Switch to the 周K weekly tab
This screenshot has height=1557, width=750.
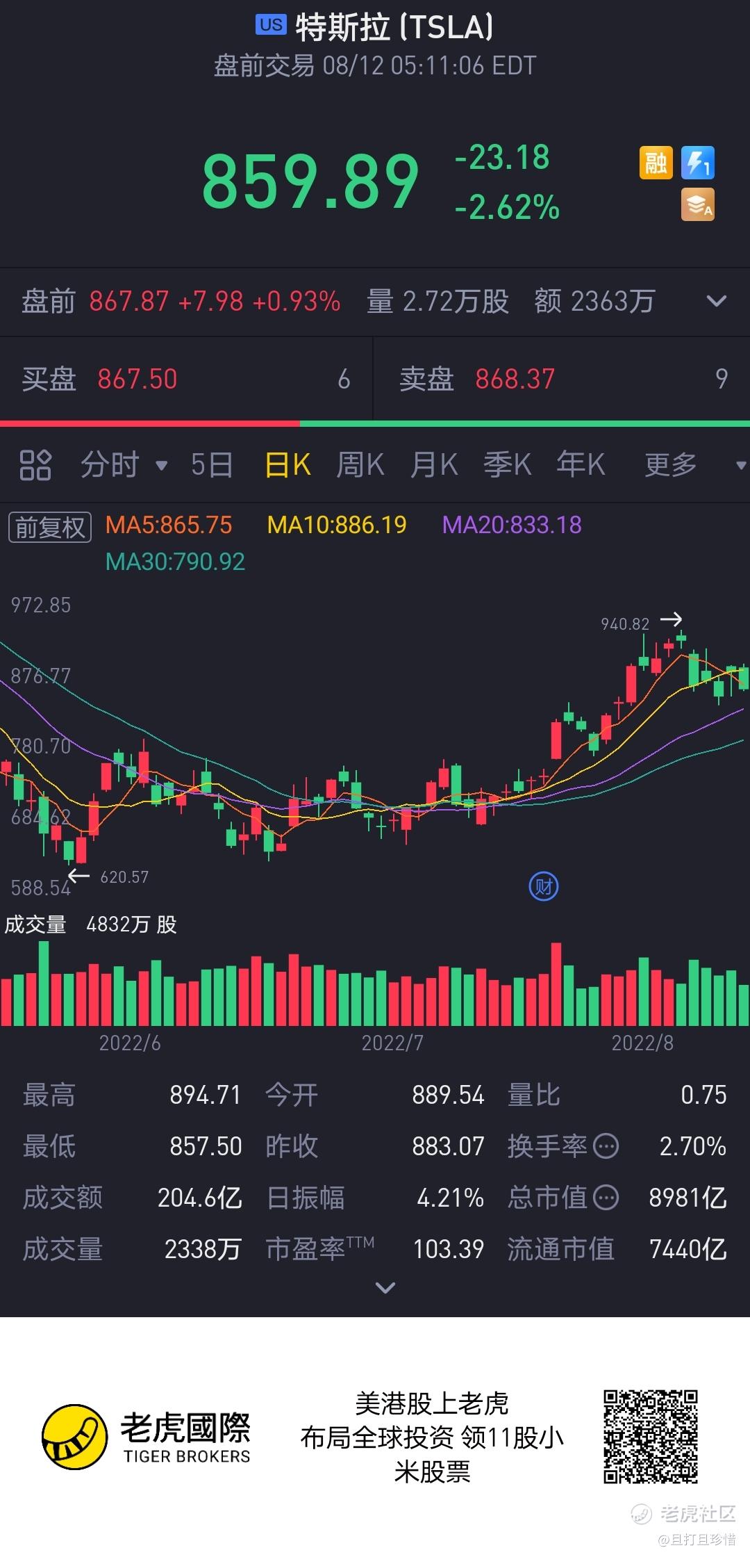(360, 465)
